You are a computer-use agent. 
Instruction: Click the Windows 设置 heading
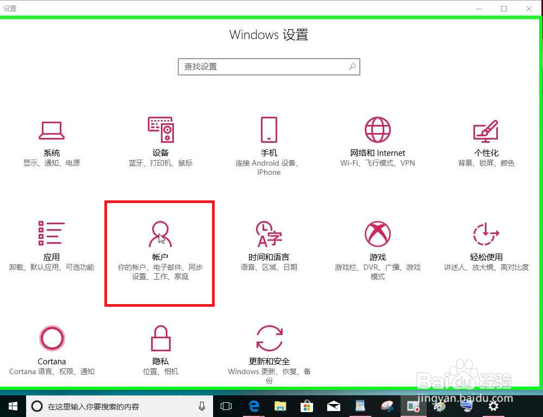coord(269,35)
